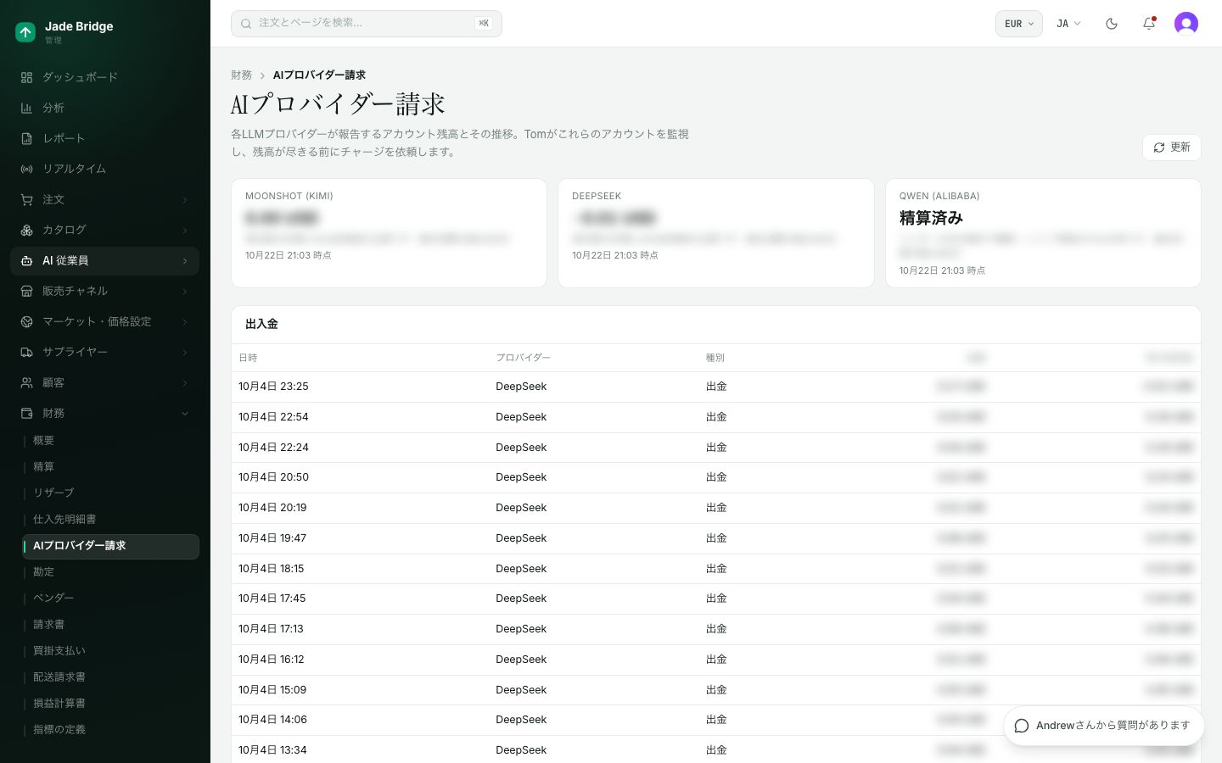Click the 更新 refresh button
The height and width of the screenshot is (763, 1222).
click(x=1171, y=148)
